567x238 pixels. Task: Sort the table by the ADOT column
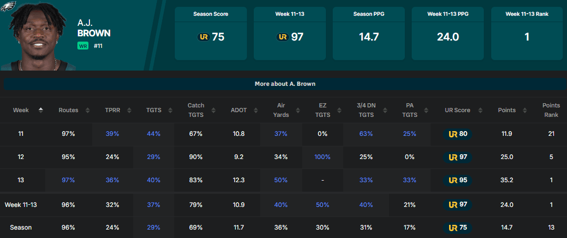(x=238, y=110)
